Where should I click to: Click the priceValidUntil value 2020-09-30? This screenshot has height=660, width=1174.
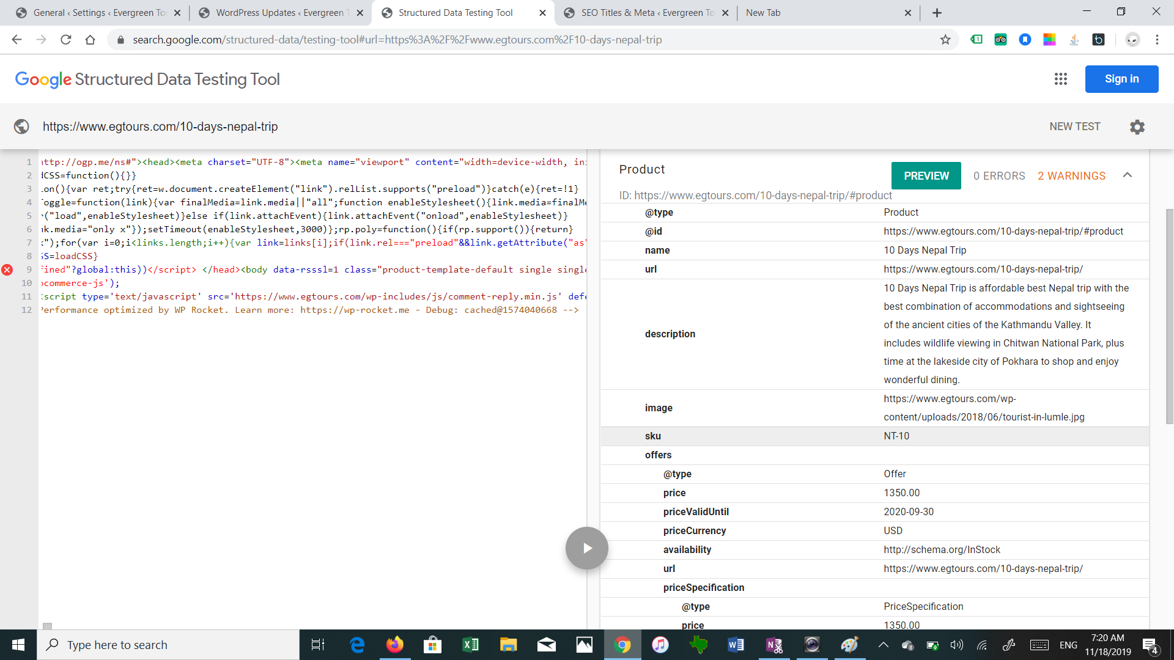click(x=909, y=512)
